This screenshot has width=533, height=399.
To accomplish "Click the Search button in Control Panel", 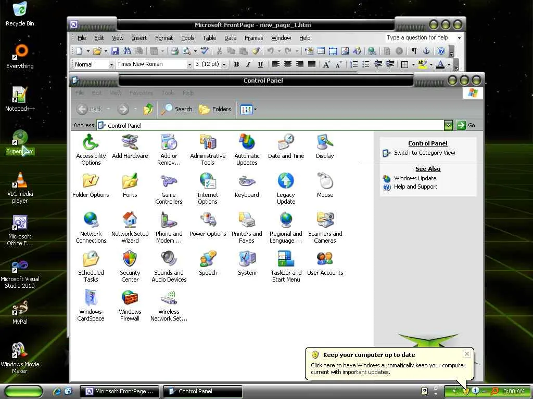I will tap(177, 109).
